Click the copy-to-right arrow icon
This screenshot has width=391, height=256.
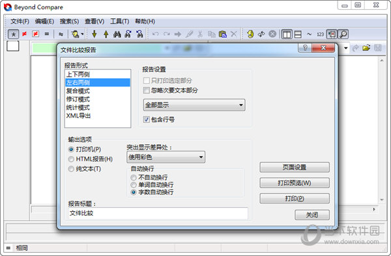point(178,34)
